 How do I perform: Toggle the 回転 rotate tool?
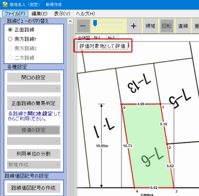pyautogui.click(x=167, y=26)
